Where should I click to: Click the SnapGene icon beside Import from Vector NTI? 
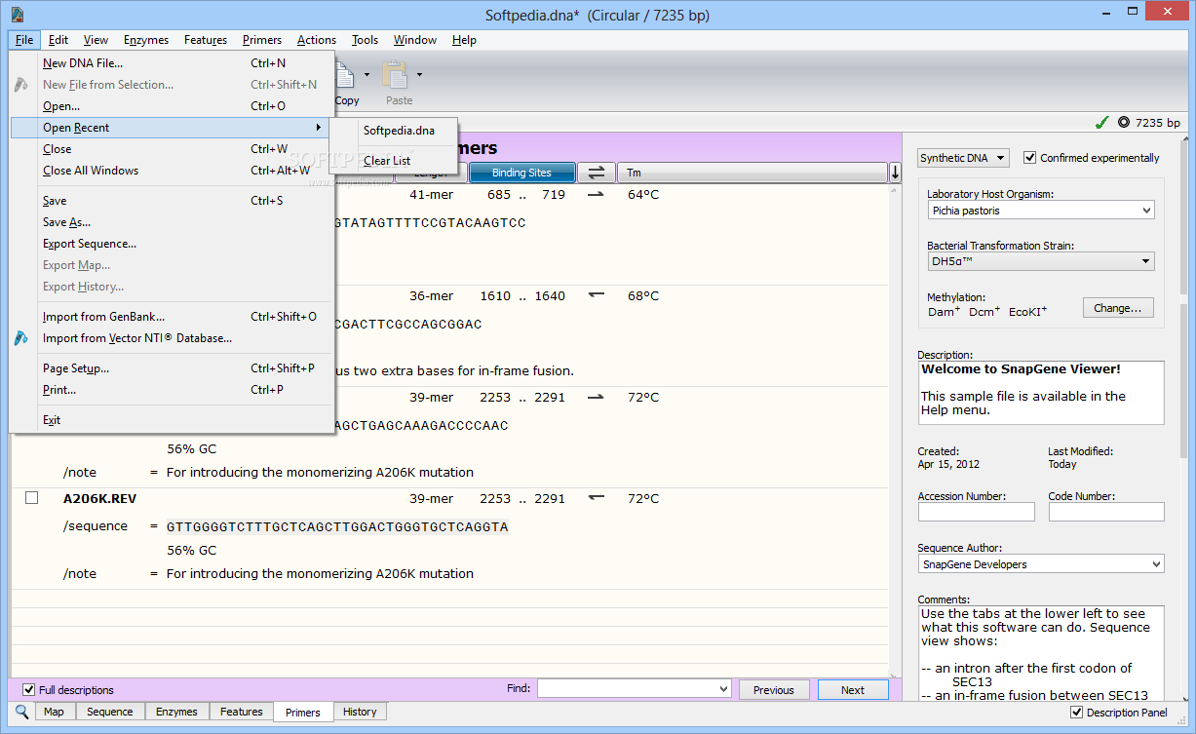[21, 338]
